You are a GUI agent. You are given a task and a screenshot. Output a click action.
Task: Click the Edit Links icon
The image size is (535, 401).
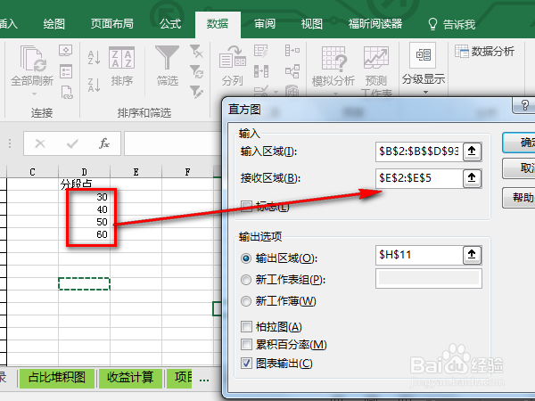coord(67,93)
